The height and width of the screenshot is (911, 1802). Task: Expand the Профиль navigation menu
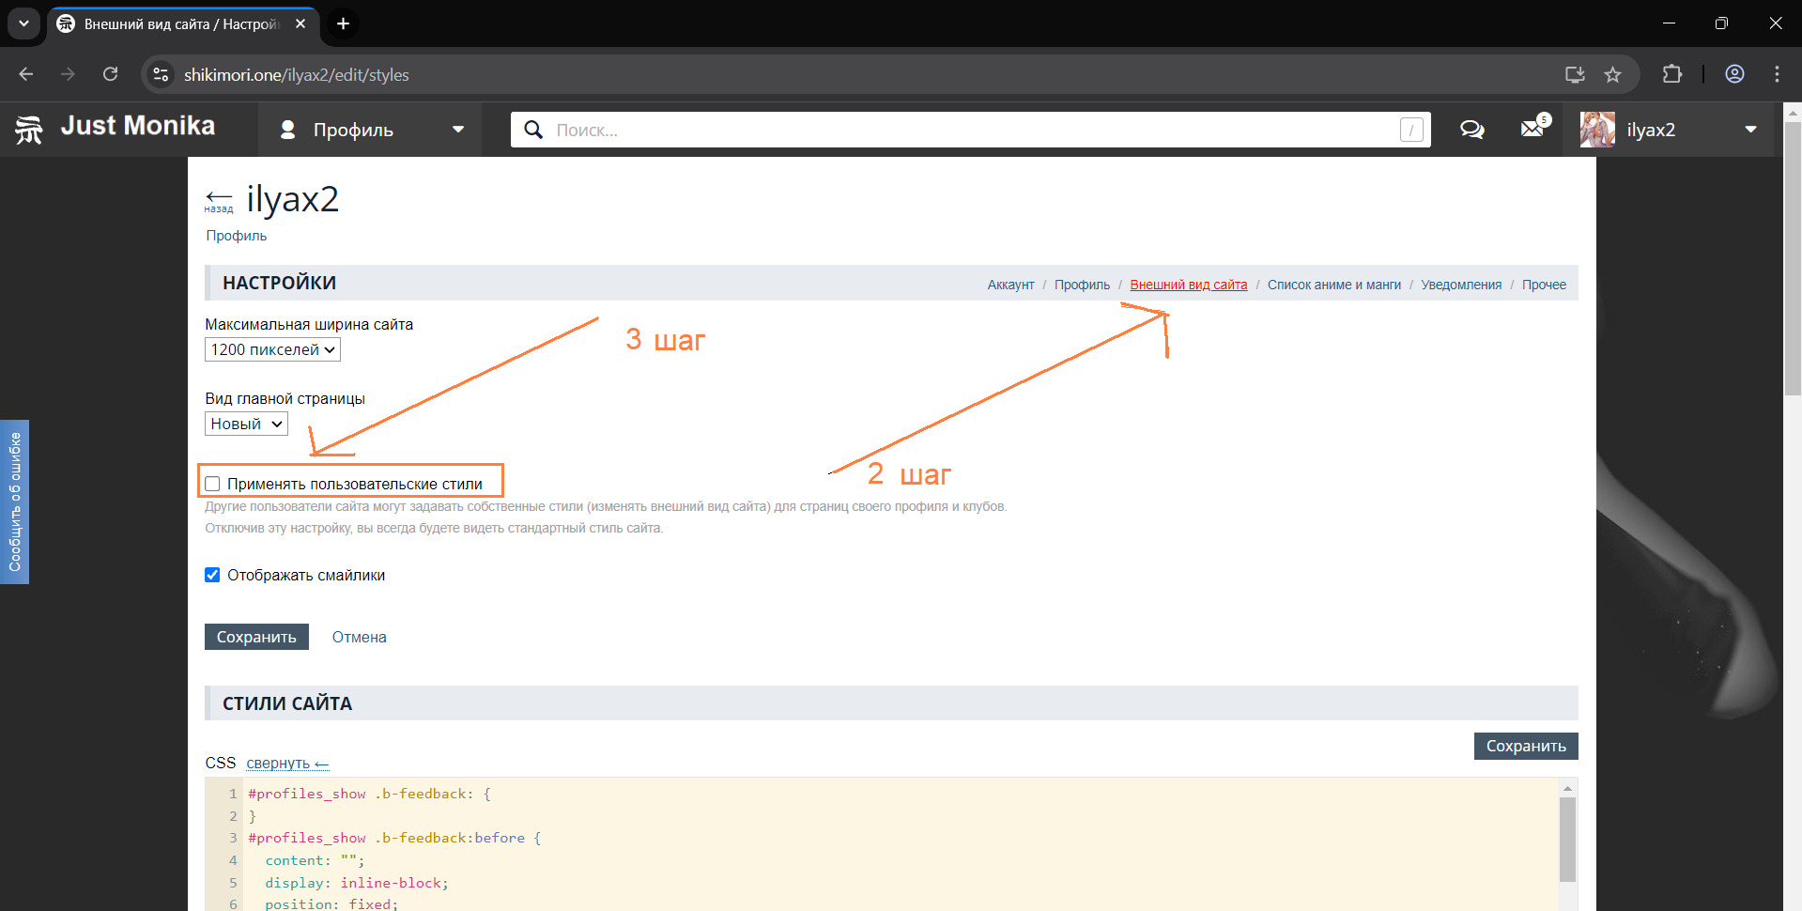[370, 130]
